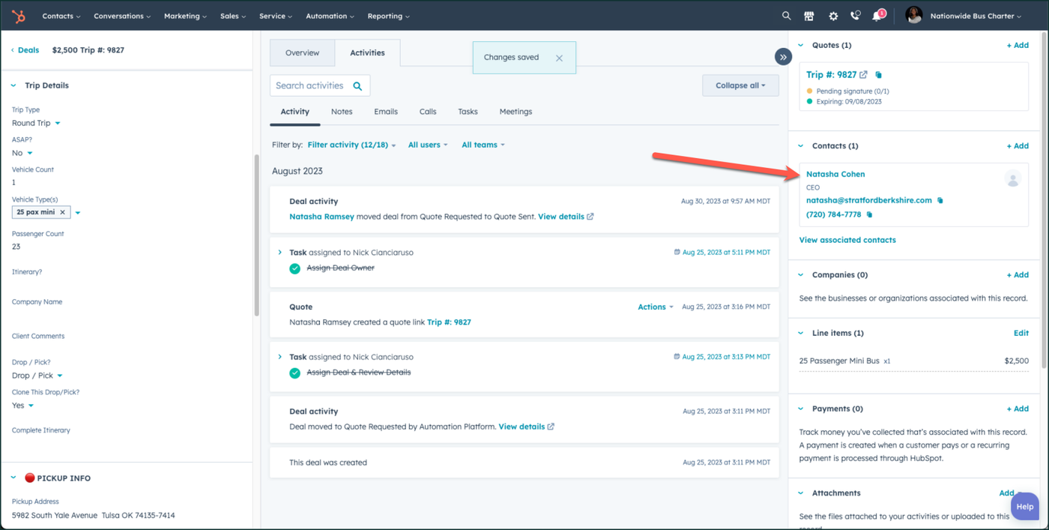This screenshot has height=530, width=1049.
Task: Open the settings gear icon
Action: (x=833, y=16)
